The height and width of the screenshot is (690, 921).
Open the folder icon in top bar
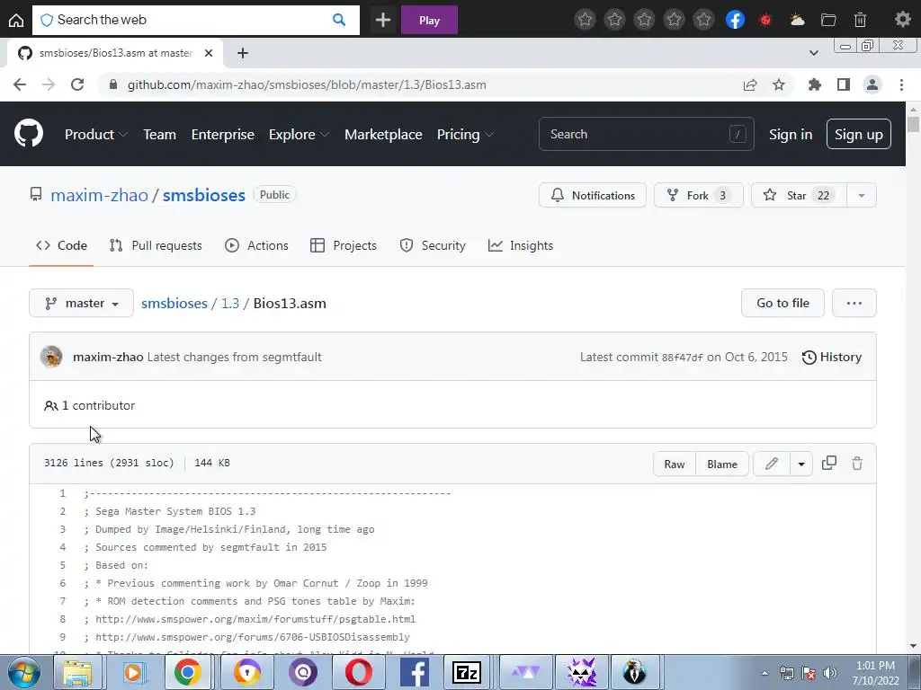coord(828,20)
